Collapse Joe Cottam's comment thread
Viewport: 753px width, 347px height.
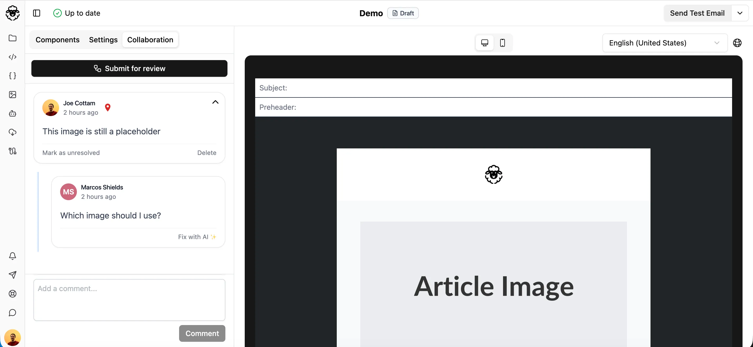click(x=215, y=102)
